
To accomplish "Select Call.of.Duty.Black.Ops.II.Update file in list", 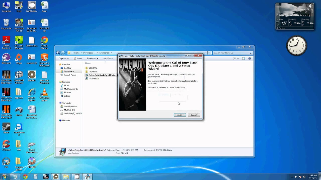I will pyautogui.click(x=101, y=75).
